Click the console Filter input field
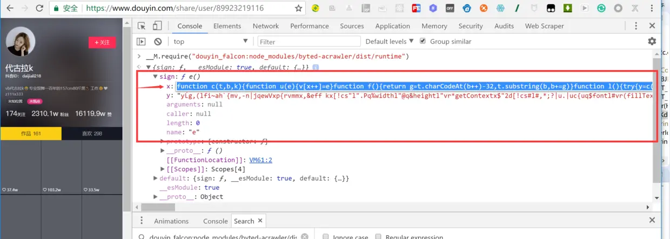Screen dimensions: 670x239 click(x=309, y=42)
